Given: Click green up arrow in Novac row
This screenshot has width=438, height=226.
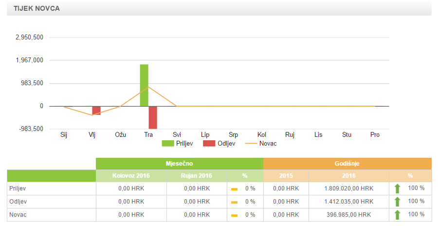Looking at the screenshot, I should click(x=397, y=215).
